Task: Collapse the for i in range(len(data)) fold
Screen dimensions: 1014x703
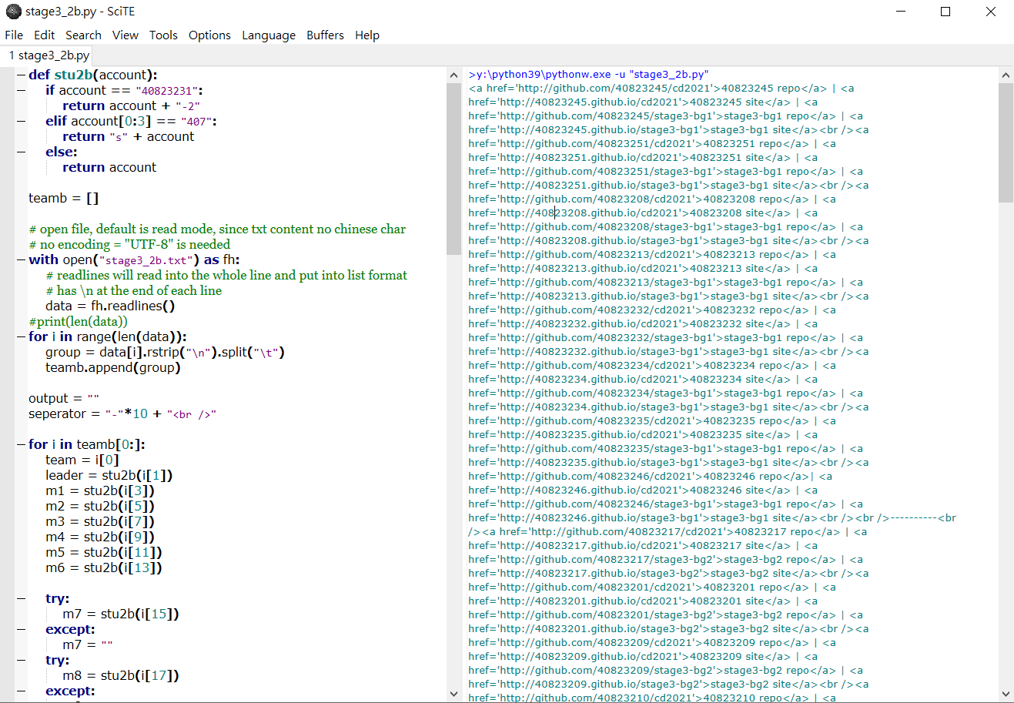Action: [x=22, y=336]
